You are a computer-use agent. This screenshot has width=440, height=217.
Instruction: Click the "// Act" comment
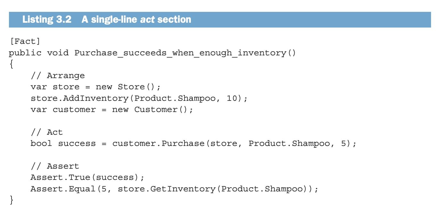pyautogui.click(x=47, y=132)
